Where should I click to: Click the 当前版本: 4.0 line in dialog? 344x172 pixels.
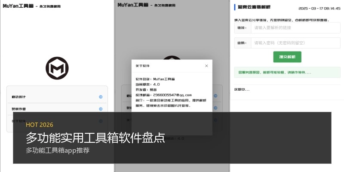(147, 84)
